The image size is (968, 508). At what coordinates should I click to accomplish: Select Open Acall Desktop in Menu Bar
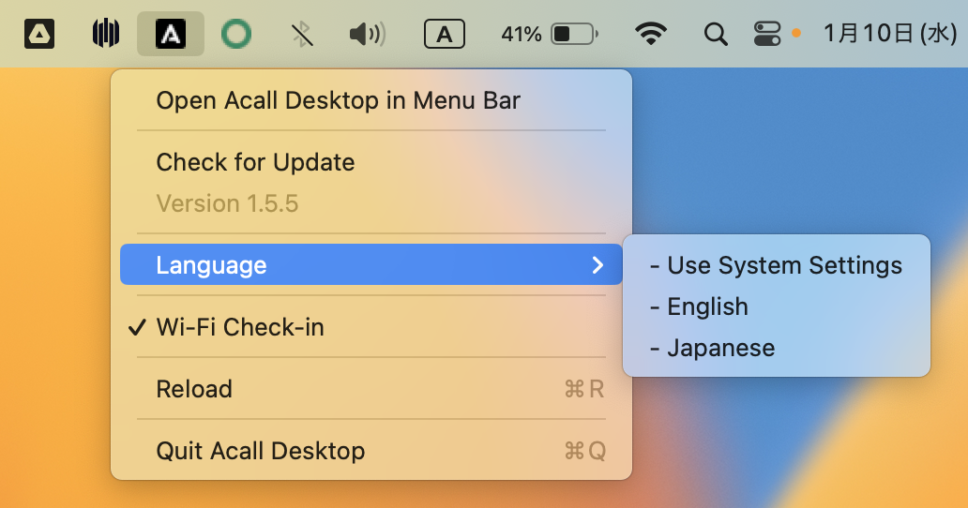[371, 100]
